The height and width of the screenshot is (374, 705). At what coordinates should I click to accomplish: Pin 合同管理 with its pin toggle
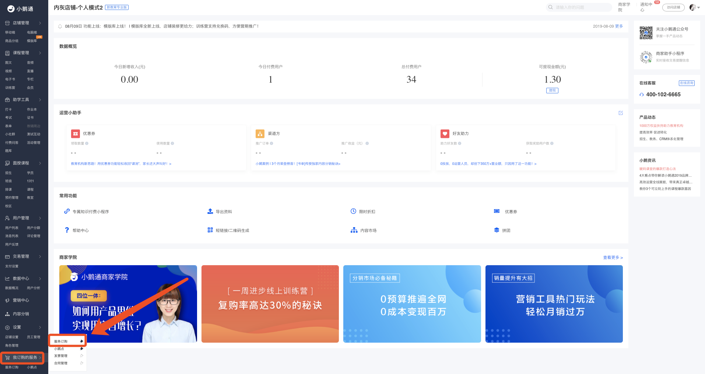81,363
